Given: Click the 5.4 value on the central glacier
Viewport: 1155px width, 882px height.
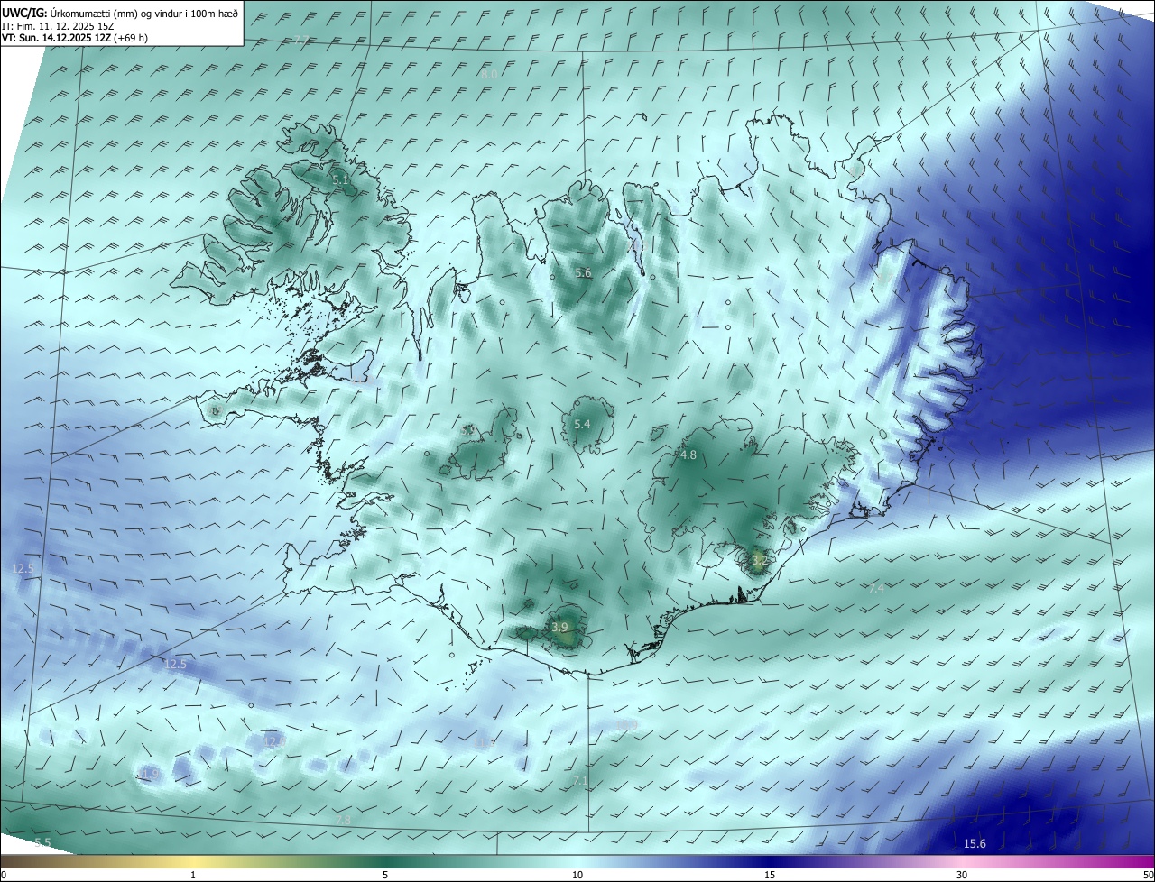Looking at the screenshot, I should (582, 424).
